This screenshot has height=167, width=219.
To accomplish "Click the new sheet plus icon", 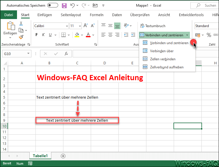I will point(63,156).
